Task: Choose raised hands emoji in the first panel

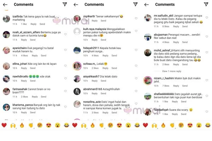Action: click(x=13, y=125)
